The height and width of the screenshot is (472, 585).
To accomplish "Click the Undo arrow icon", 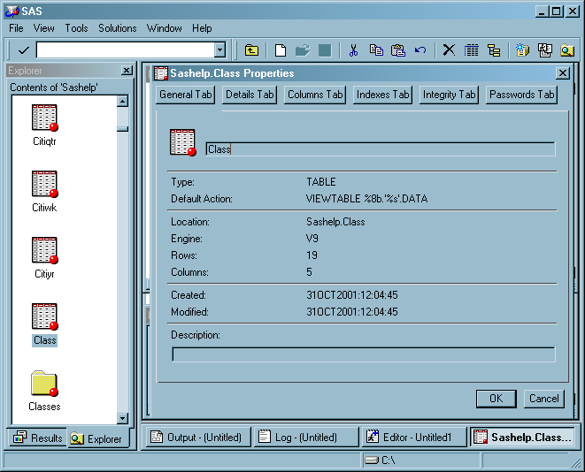I will (x=420, y=49).
